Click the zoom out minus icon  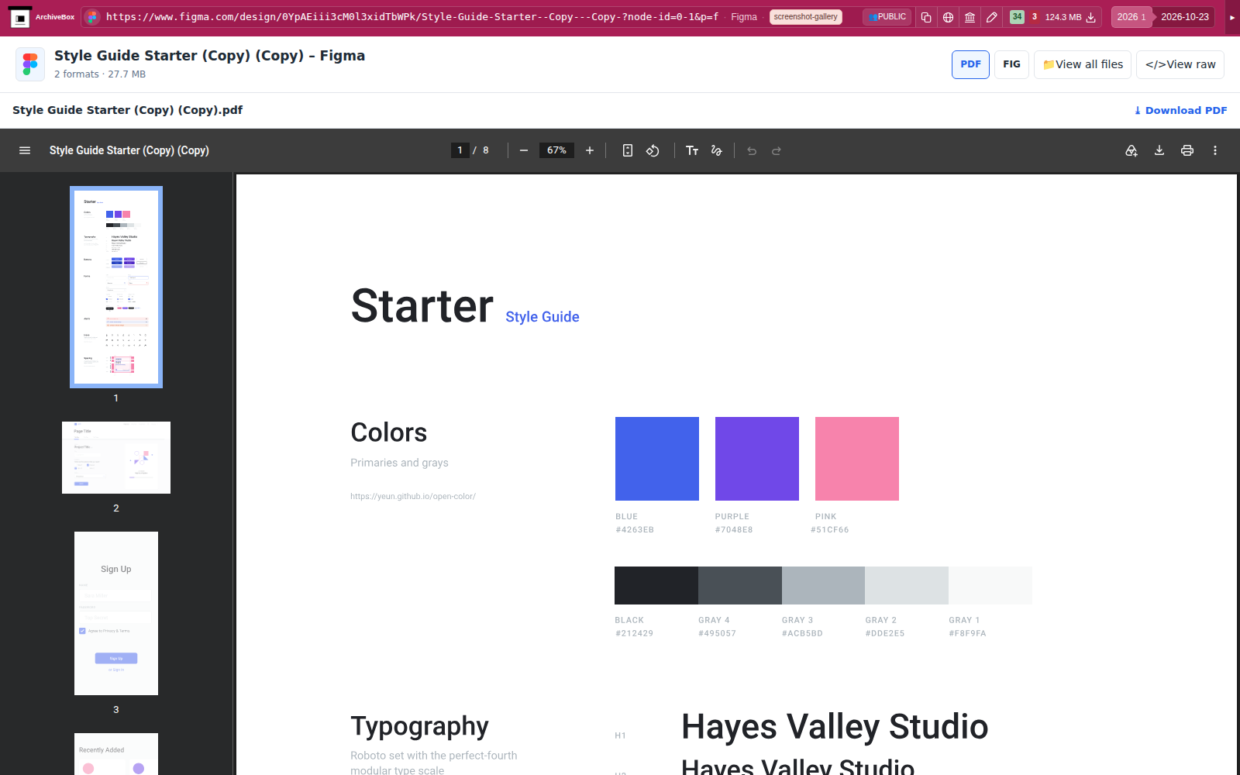524,150
